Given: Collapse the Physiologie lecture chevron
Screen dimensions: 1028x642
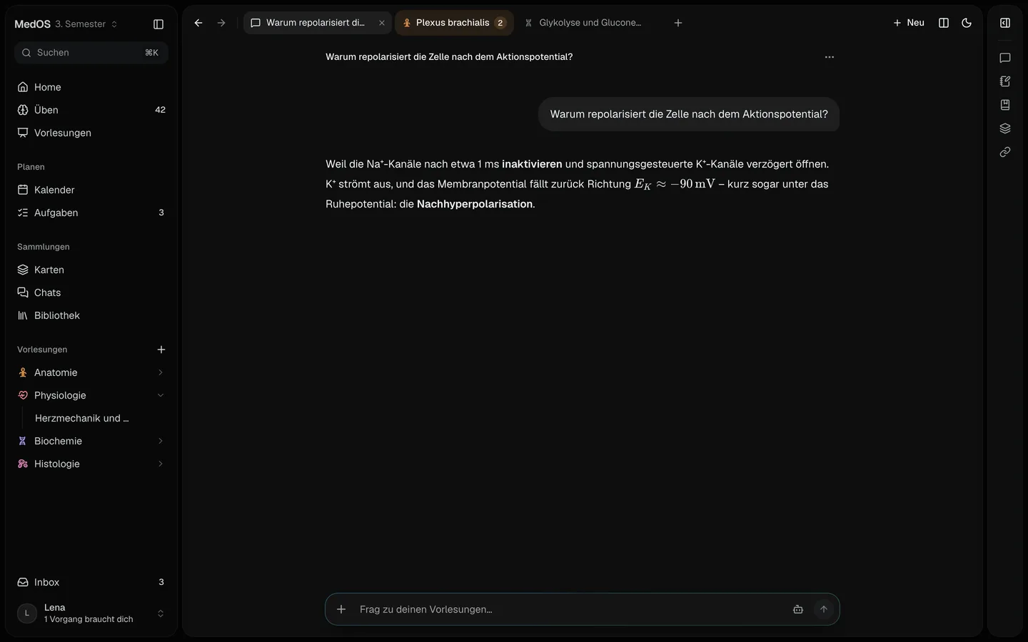Looking at the screenshot, I should coord(161,395).
